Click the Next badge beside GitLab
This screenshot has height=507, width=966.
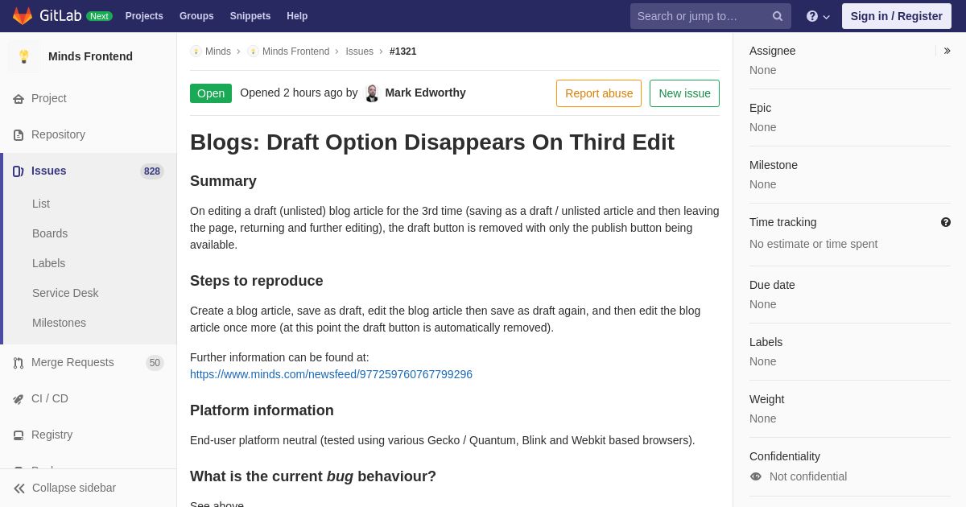coord(99,16)
